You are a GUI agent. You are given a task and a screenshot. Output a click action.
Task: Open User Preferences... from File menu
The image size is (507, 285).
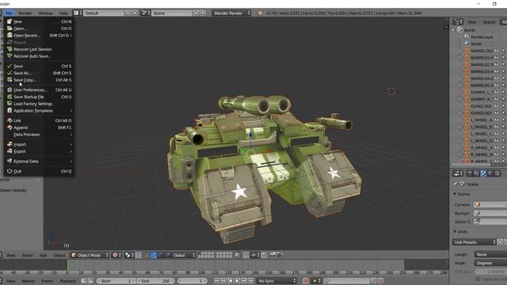click(x=39, y=89)
